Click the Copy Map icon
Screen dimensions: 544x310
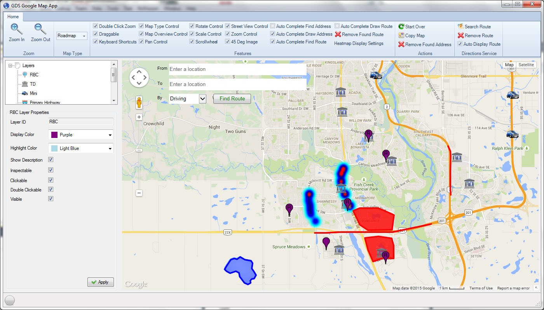coord(401,35)
